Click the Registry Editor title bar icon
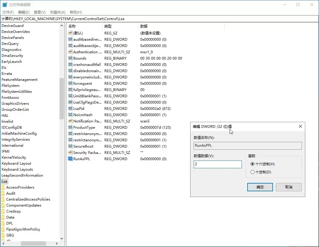The width and height of the screenshot is (319, 247). pyautogui.click(x=4, y=4)
